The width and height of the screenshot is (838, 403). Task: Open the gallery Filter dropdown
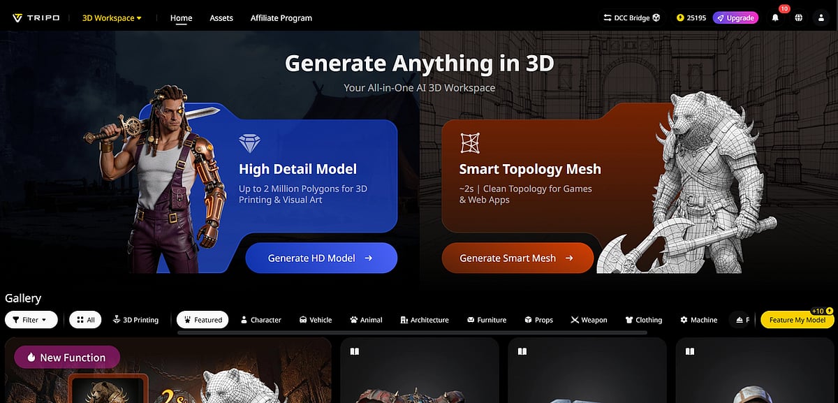[31, 320]
